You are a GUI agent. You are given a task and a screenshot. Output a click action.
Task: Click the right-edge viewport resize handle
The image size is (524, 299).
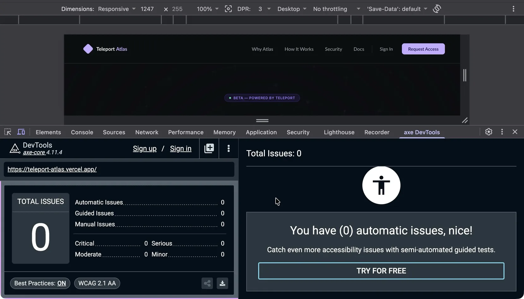pyautogui.click(x=465, y=75)
